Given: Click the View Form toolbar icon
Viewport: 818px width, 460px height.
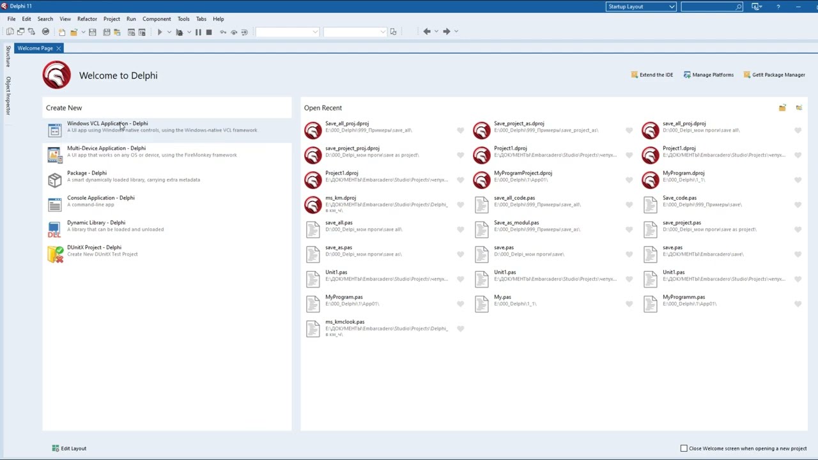Looking at the screenshot, I should point(21,31).
